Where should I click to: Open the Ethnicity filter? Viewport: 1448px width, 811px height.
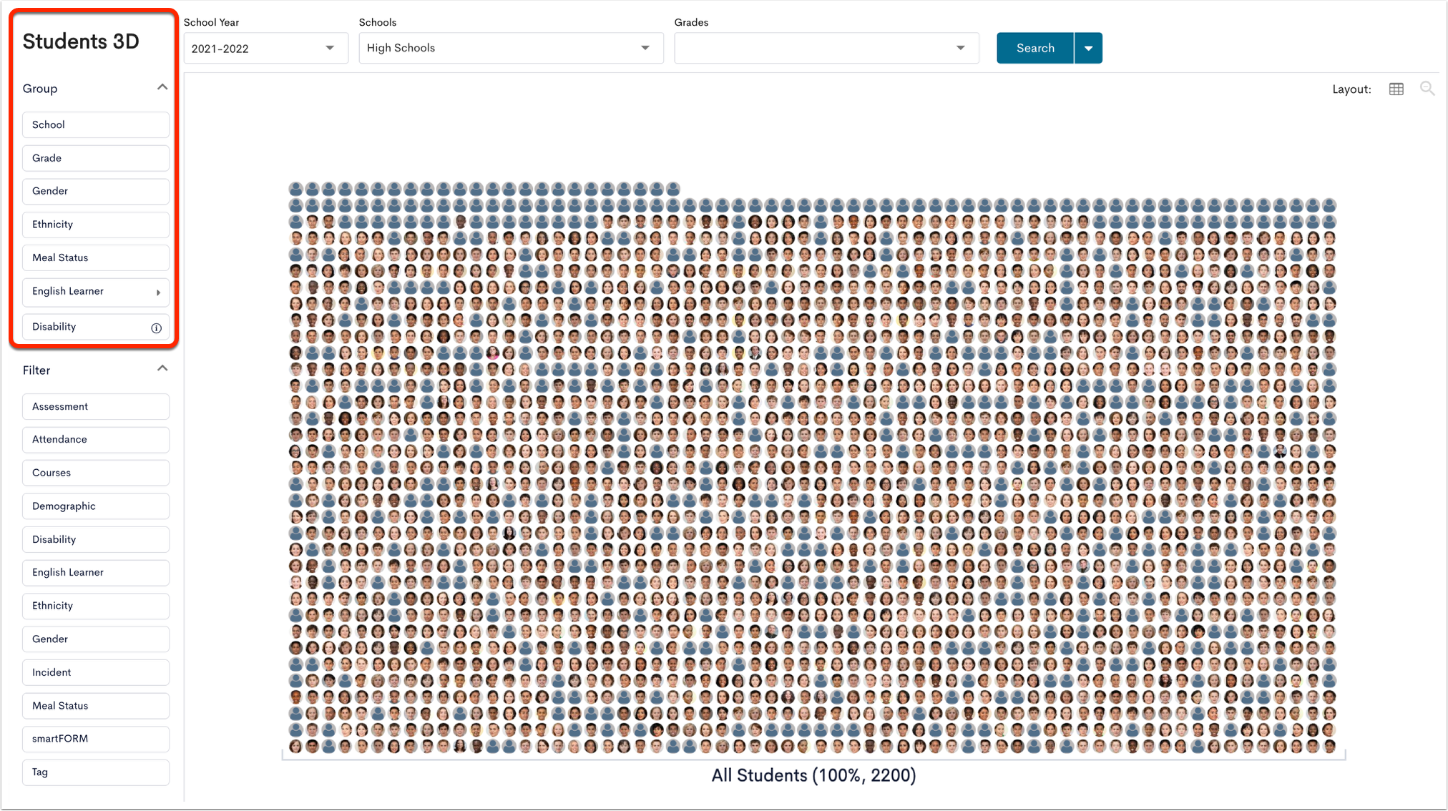[96, 606]
